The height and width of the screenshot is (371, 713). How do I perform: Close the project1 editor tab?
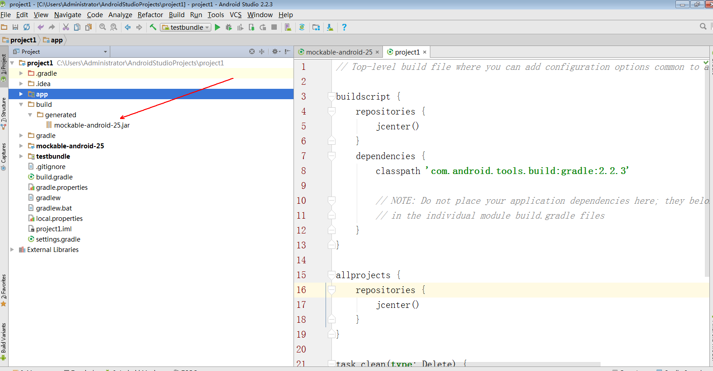(424, 52)
